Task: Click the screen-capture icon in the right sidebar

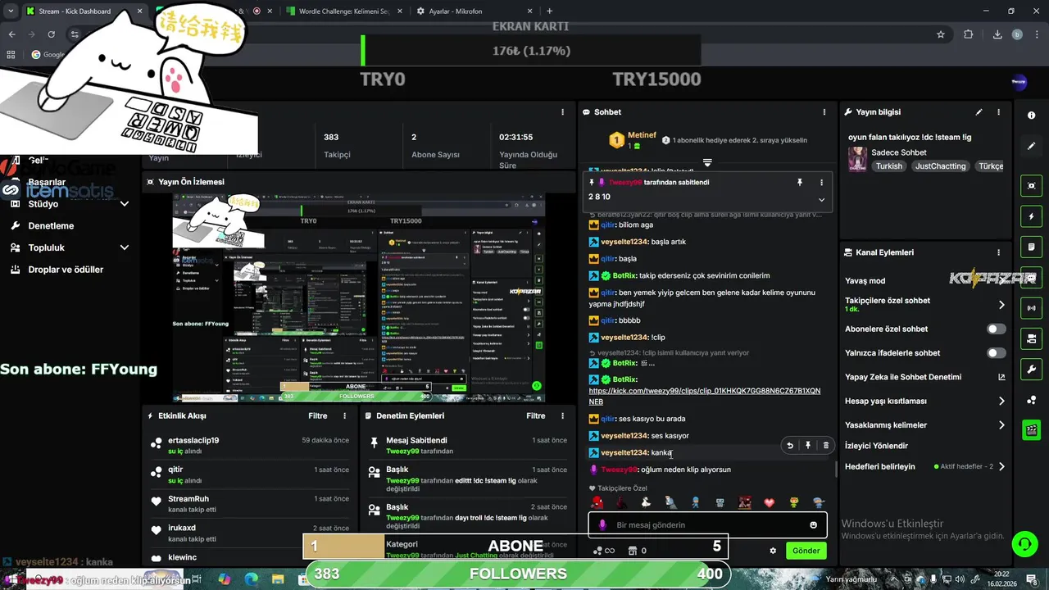Action: pyautogui.click(x=1032, y=186)
